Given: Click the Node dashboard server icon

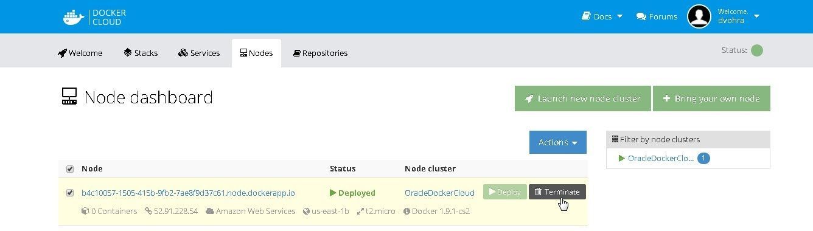Looking at the screenshot, I should 69,97.
